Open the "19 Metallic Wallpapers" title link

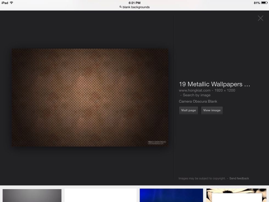click(x=214, y=84)
